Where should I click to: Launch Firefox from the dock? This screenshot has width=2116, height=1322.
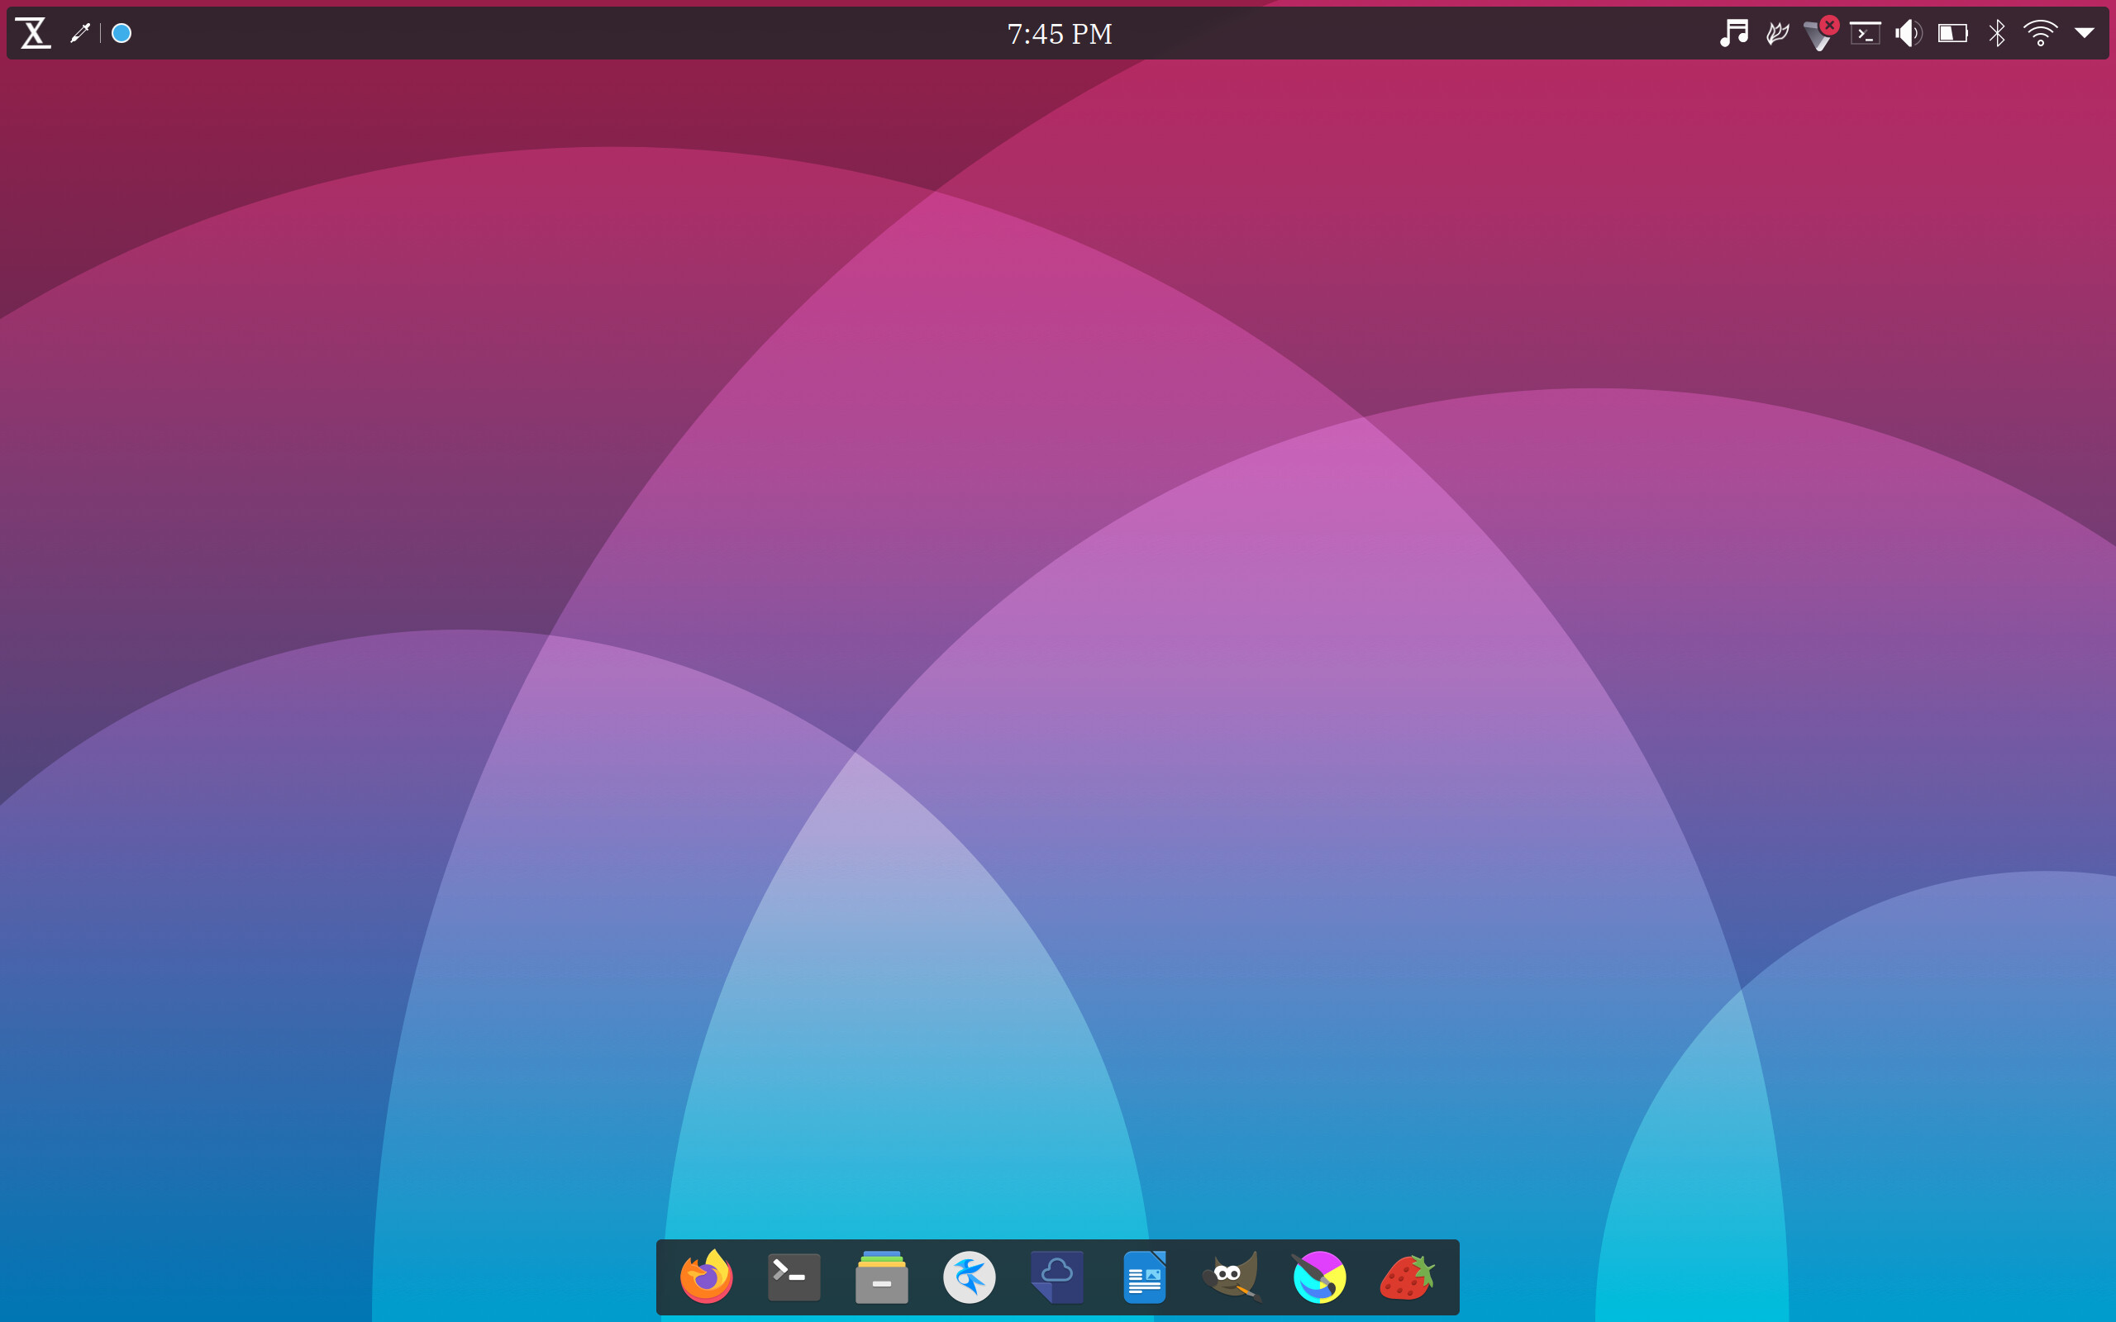pyautogui.click(x=707, y=1277)
